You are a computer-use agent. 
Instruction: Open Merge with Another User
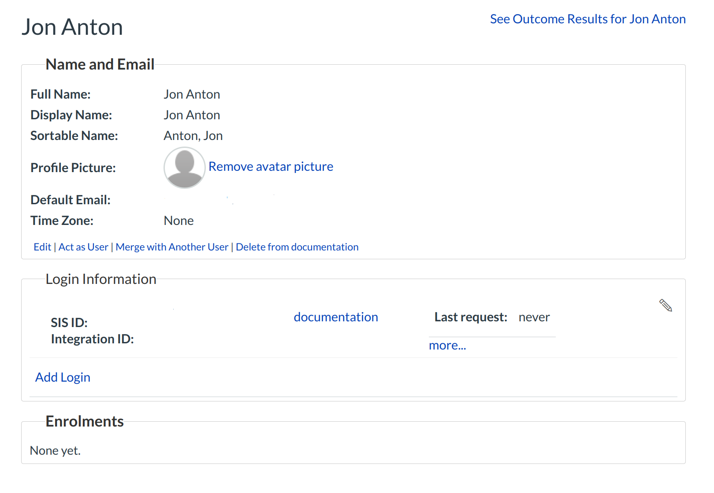tap(172, 247)
